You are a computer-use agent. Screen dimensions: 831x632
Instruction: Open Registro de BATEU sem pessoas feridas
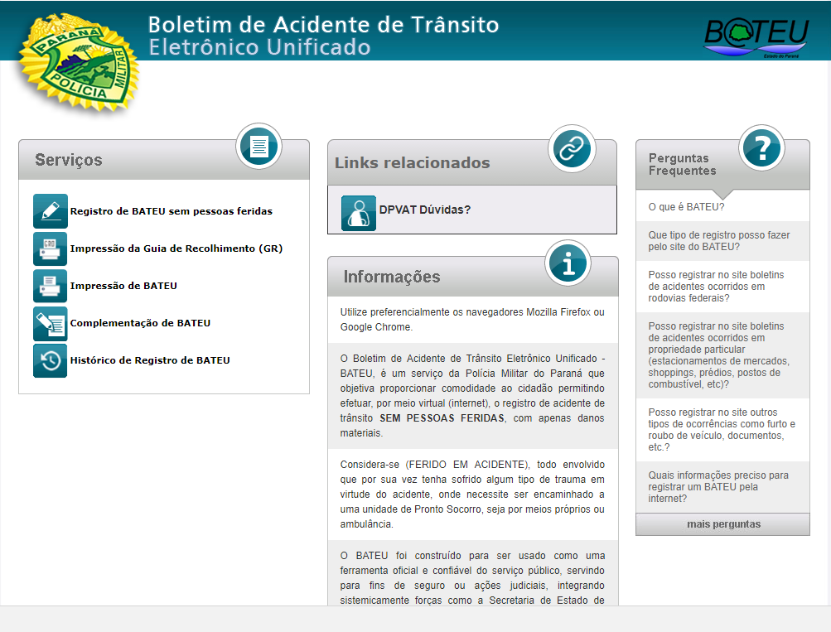pos(171,211)
